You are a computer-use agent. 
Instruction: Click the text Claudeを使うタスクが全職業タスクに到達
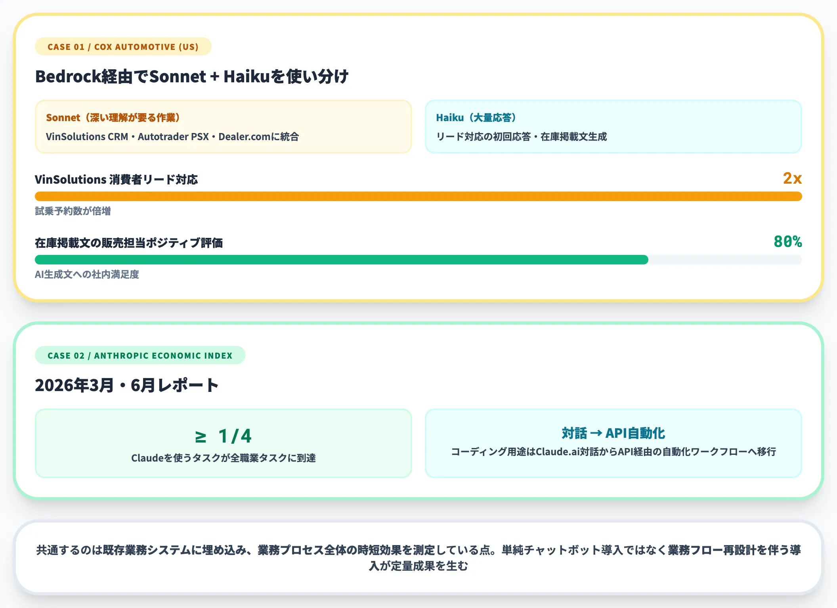tap(224, 458)
